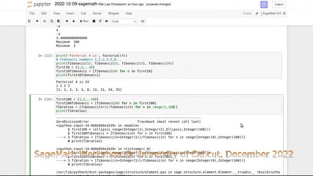Click the Trusted notebook indicator
The height and width of the screenshot is (176, 313).
(x=247, y=13)
